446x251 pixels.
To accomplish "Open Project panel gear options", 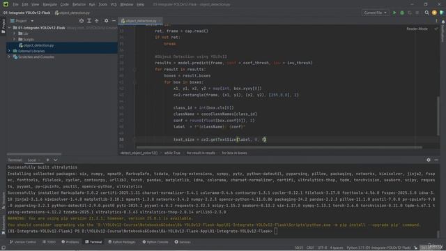I will 106,21.
